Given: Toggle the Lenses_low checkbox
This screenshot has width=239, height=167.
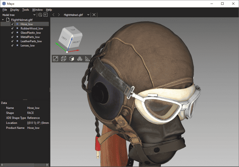Looking at the screenshot, I should [12, 45].
